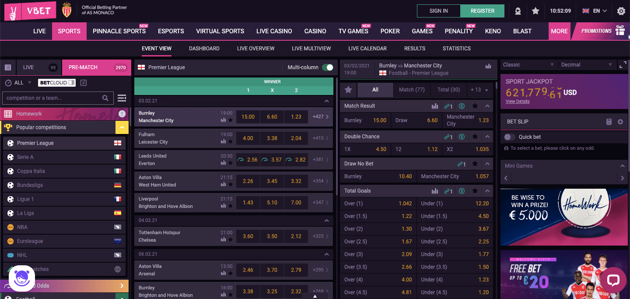Click the search magnifier in competition search
Screen dimensions: 630x299
pyautogui.click(x=105, y=98)
